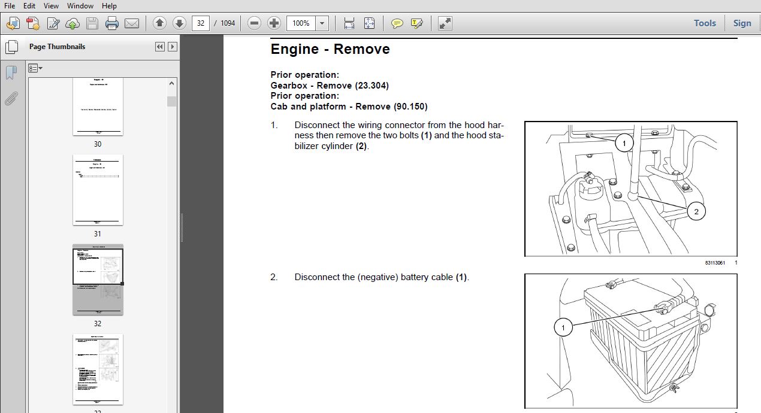Expand the Page Thumbnails pane wider
The image size is (761, 413).
173,47
